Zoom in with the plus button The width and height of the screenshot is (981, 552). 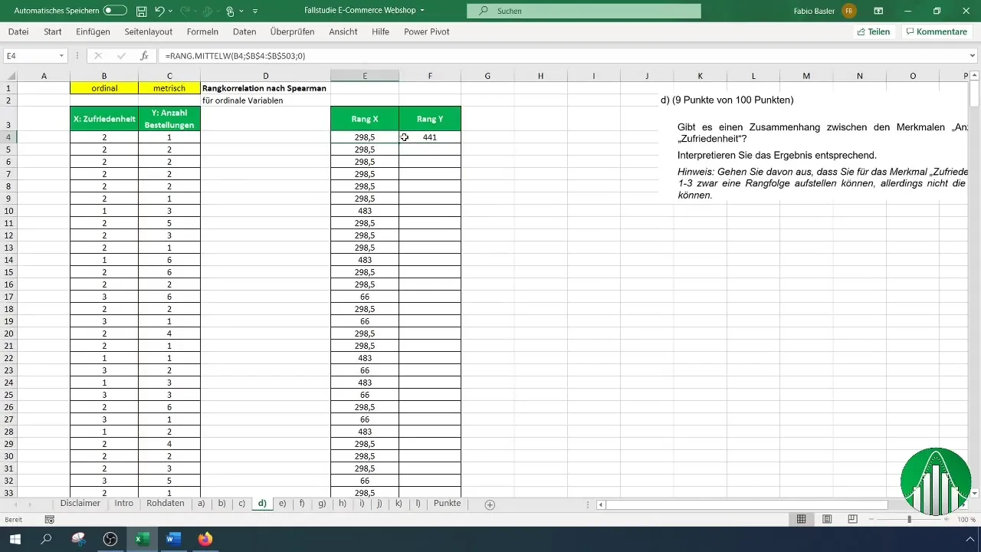(x=946, y=520)
